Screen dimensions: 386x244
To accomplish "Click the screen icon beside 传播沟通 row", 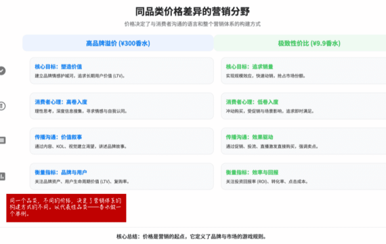I will pyautogui.click(x=2, y=140).
